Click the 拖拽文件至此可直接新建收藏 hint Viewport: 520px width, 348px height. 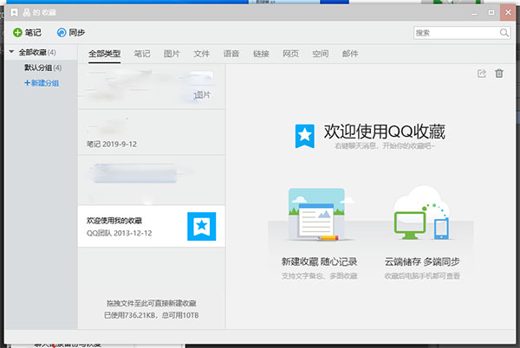coord(152,303)
